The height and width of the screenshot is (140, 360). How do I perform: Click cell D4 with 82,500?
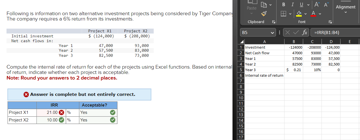[331, 64]
